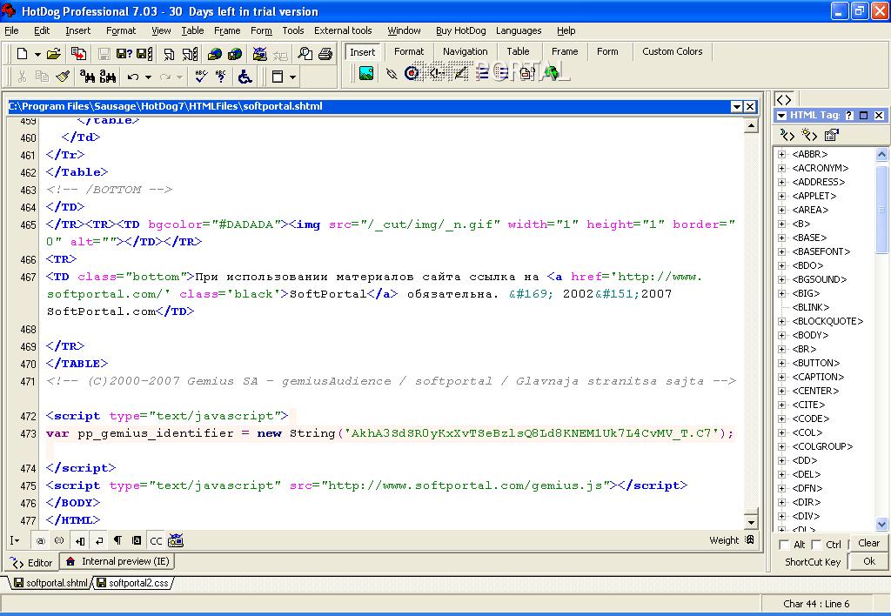891x616 pixels.
Task: Click the Insert Hyperlink chain icon
Action: (391, 73)
